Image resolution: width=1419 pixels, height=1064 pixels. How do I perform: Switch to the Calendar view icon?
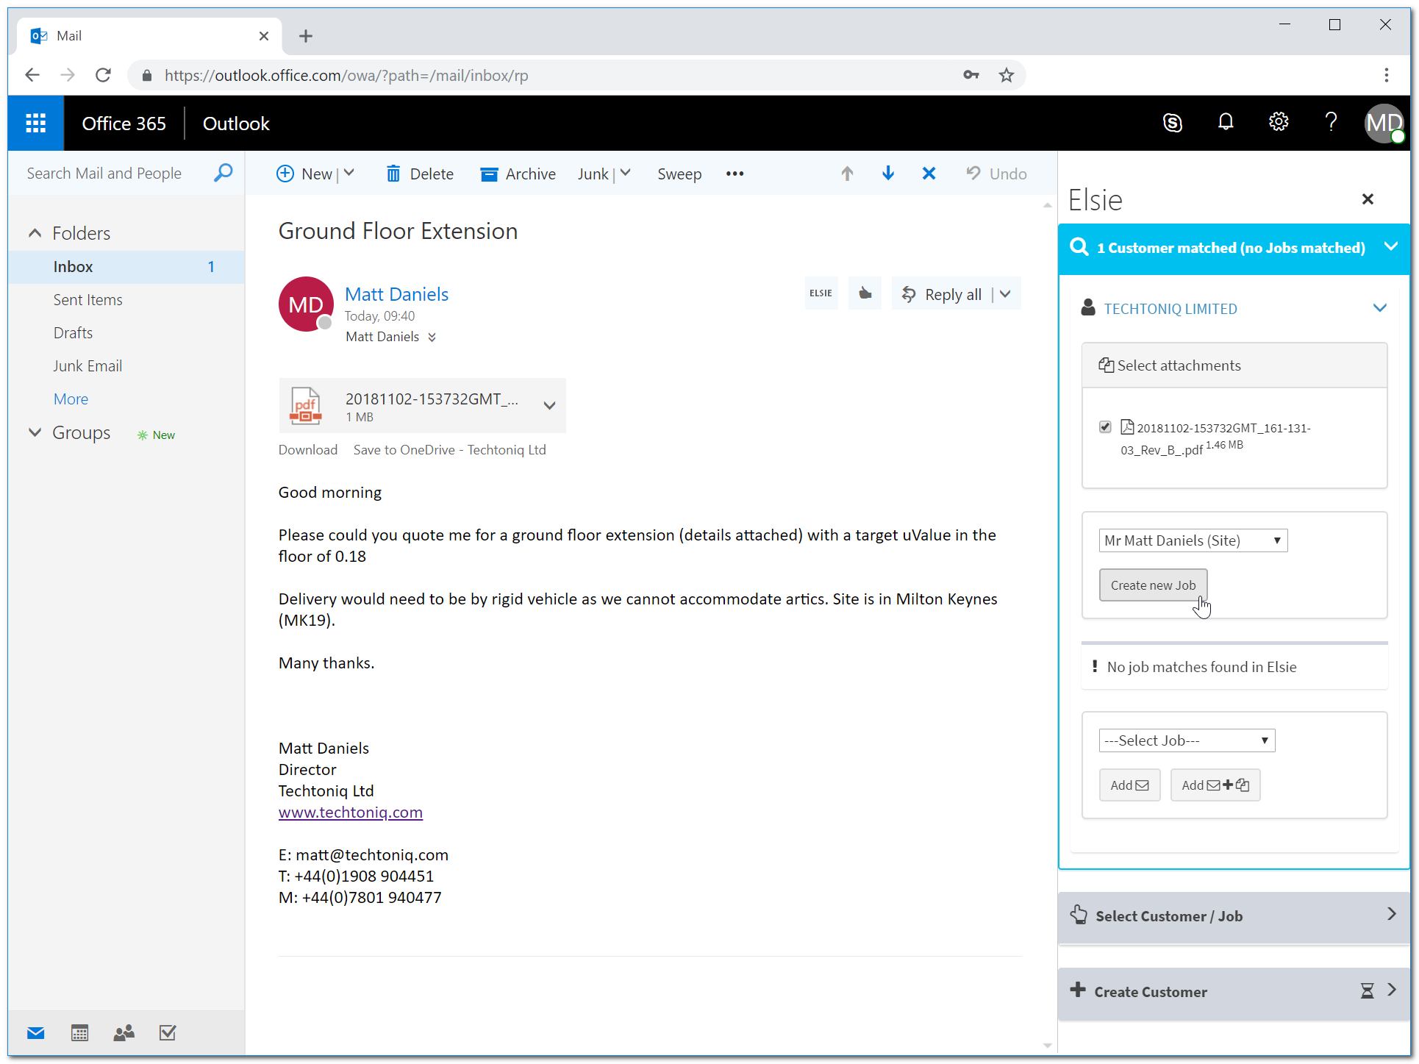pyautogui.click(x=79, y=1033)
